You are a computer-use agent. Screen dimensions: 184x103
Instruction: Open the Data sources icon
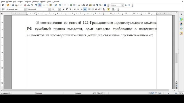[94, 5]
